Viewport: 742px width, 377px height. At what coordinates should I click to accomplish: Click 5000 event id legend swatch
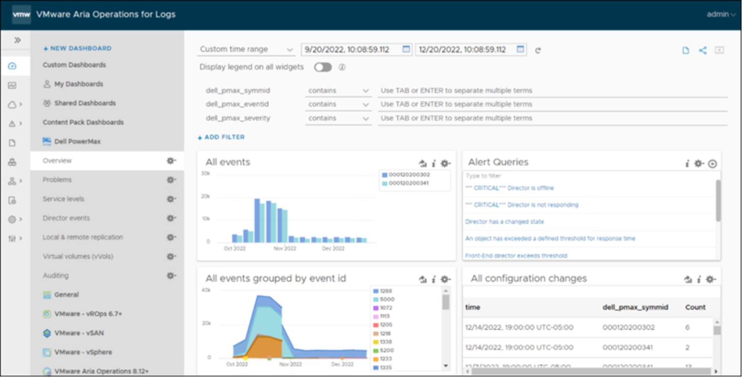point(376,299)
